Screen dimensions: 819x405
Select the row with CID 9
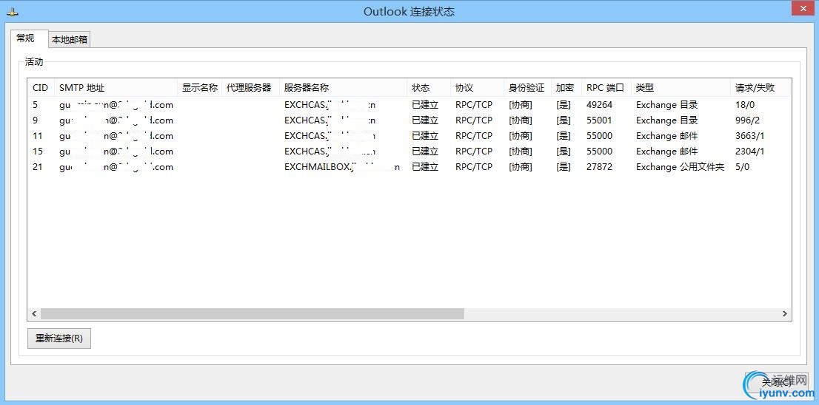[409, 120]
